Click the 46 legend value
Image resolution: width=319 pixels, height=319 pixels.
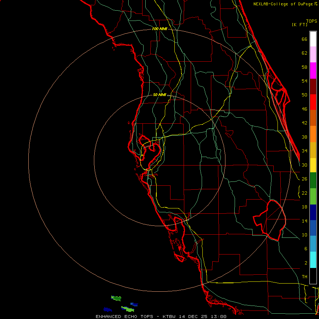304,109
